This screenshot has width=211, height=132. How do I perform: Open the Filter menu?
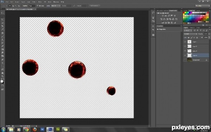point(40,2)
